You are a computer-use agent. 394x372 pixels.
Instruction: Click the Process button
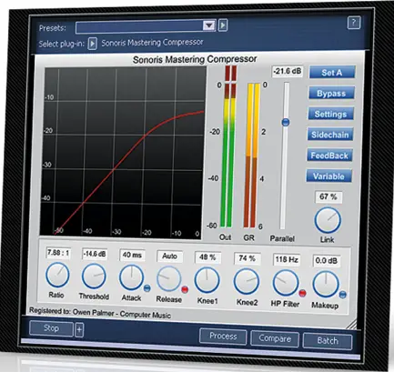pos(223,337)
